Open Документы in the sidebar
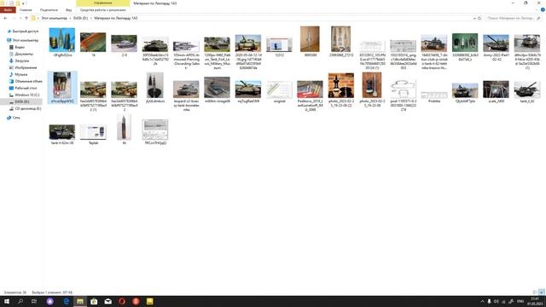This screenshot has width=546, height=307. (x=24, y=54)
